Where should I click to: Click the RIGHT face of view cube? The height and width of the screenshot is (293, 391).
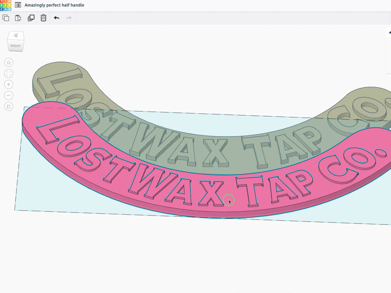(16, 46)
